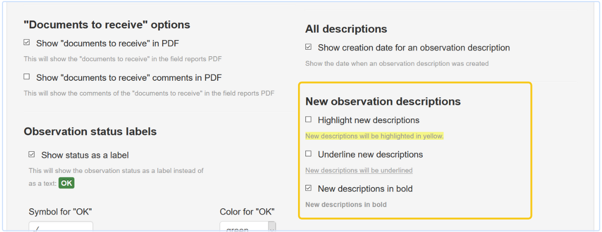Click the All descriptions section heading
Viewport: 602px width, 232px height.
click(x=346, y=29)
